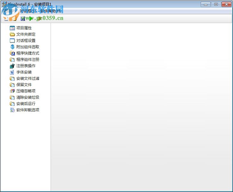The width and height of the screenshot is (233, 192).
Task: Open the 软件帮助(H) menu
Action: [x=51, y=11]
